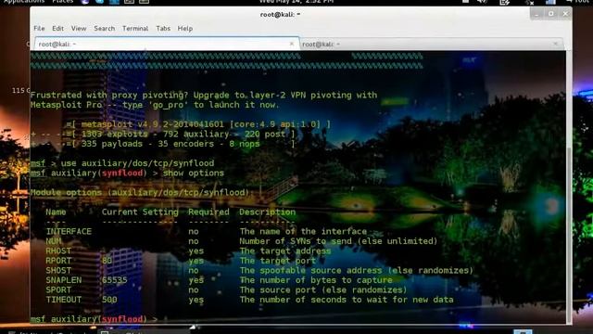
Task: Select the first root@kali terminal tab
Action: pos(167,44)
